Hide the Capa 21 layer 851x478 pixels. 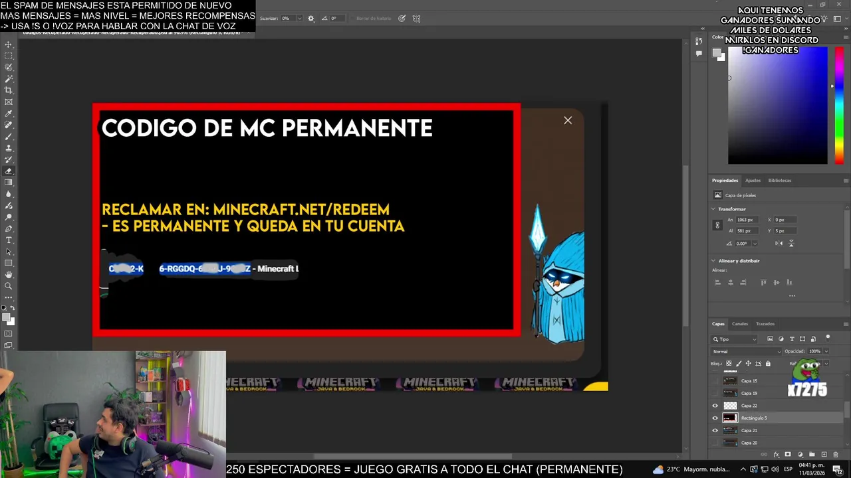715,430
